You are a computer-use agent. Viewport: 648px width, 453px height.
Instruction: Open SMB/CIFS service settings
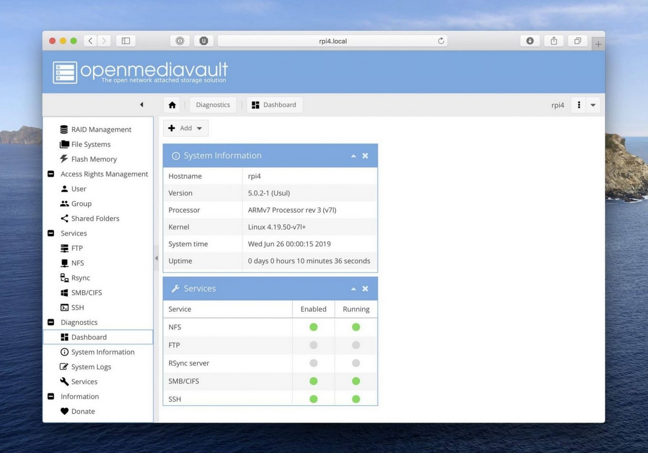86,293
